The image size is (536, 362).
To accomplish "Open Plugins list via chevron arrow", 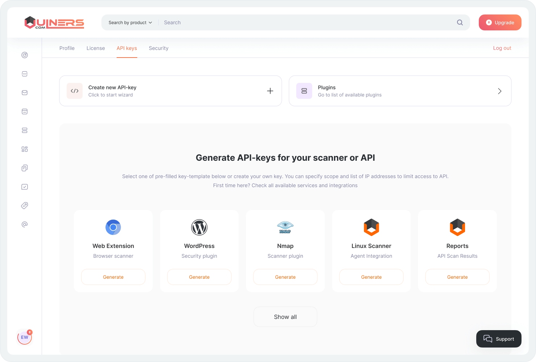I will point(499,91).
